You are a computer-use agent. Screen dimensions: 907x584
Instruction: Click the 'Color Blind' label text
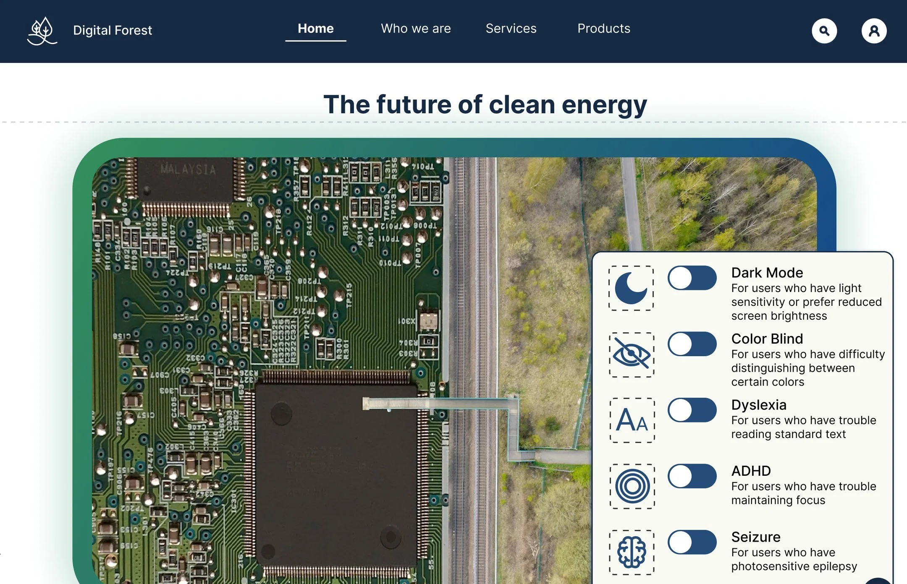[767, 339]
